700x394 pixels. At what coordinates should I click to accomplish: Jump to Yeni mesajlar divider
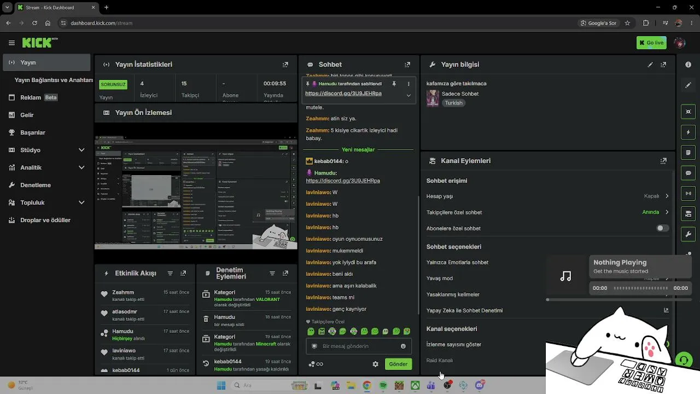pos(358,149)
